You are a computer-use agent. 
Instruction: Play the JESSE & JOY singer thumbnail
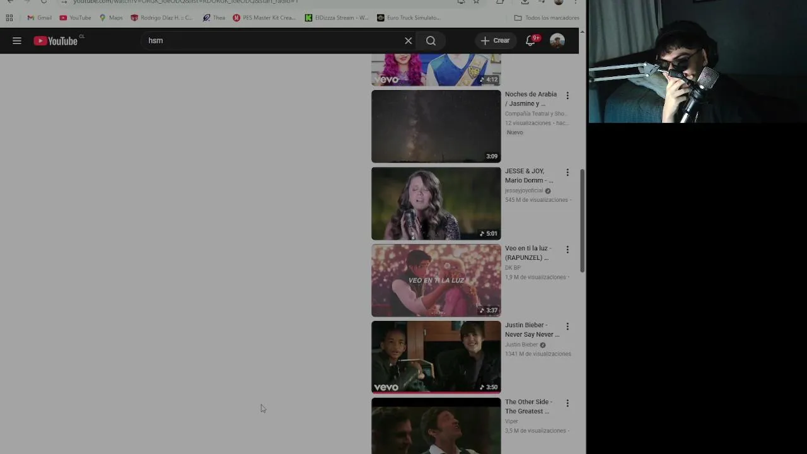436,203
